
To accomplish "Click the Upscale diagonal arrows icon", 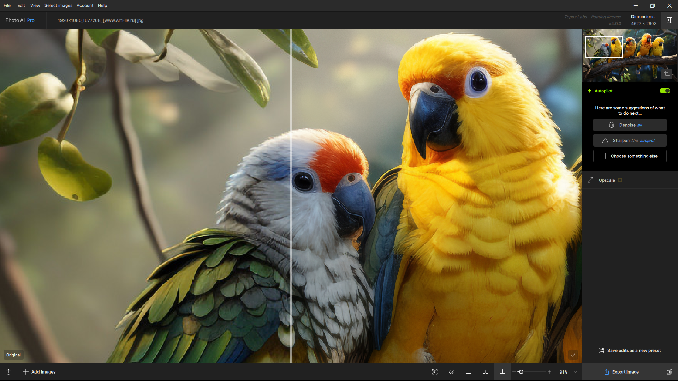I will pos(590,180).
